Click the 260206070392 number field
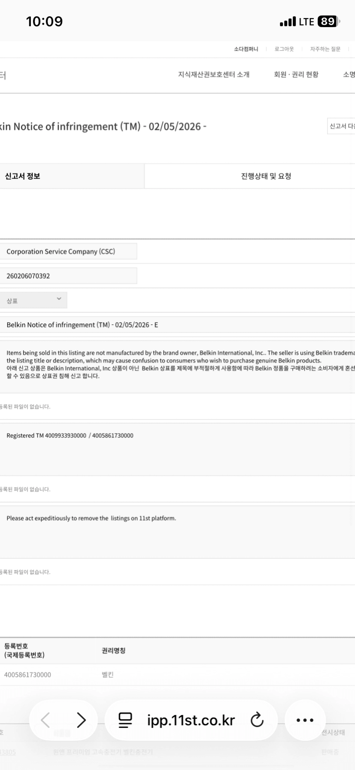This screenshot has width=355, height=770. click(x=69, y=276)
